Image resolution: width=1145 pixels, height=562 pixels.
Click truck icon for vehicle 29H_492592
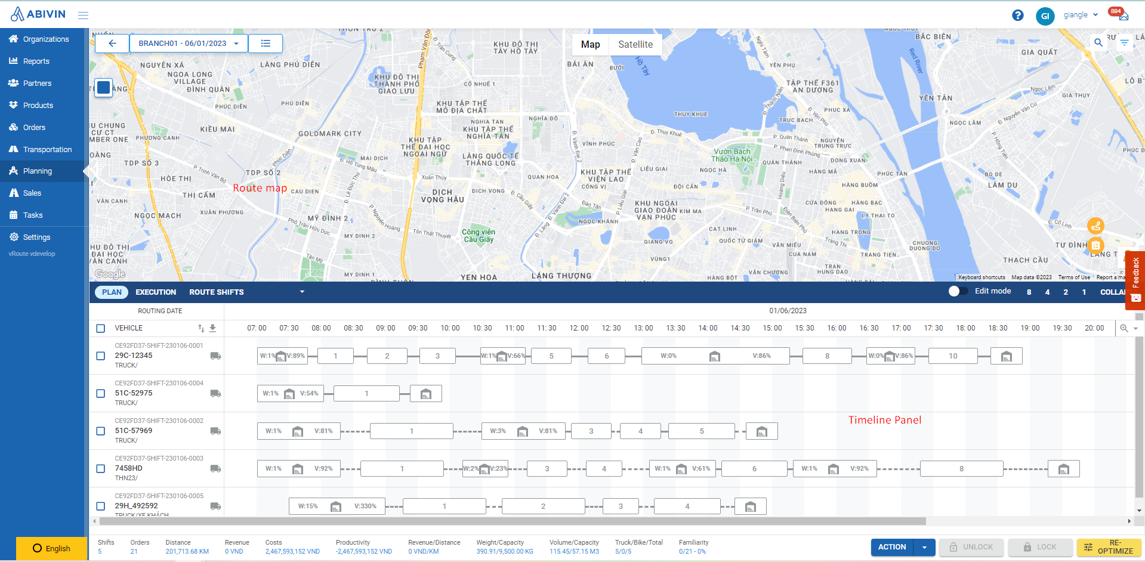(215, 506)
